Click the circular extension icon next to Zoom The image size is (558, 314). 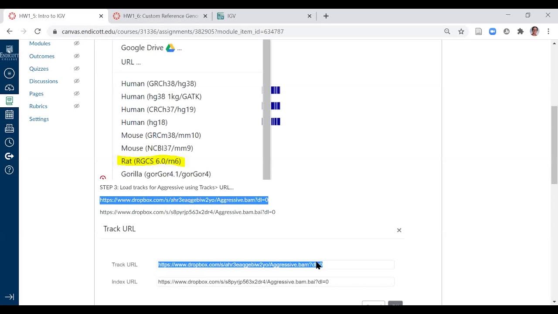pos(507,31)
